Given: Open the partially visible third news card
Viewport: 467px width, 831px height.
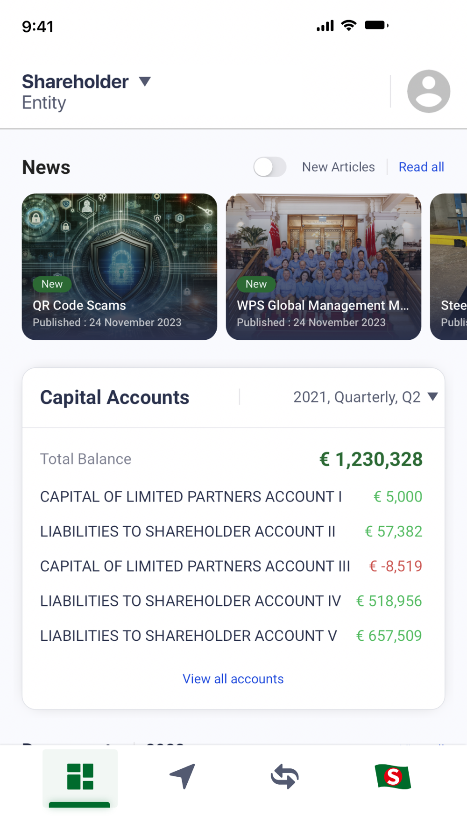Looking at the screenshot, I should tap(449, 266).
